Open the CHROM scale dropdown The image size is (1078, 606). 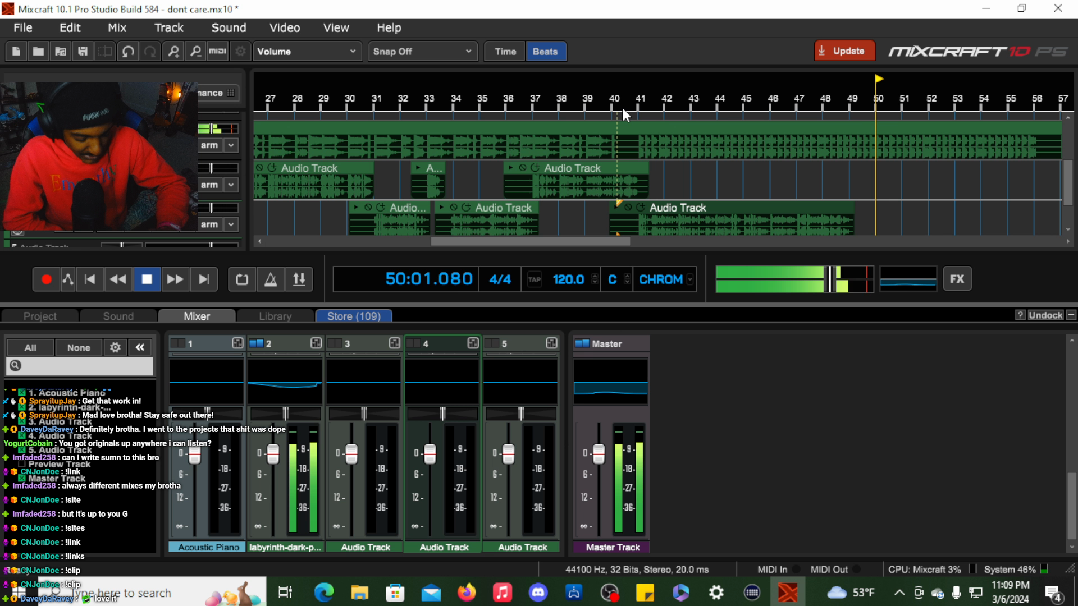pos(666,279)
